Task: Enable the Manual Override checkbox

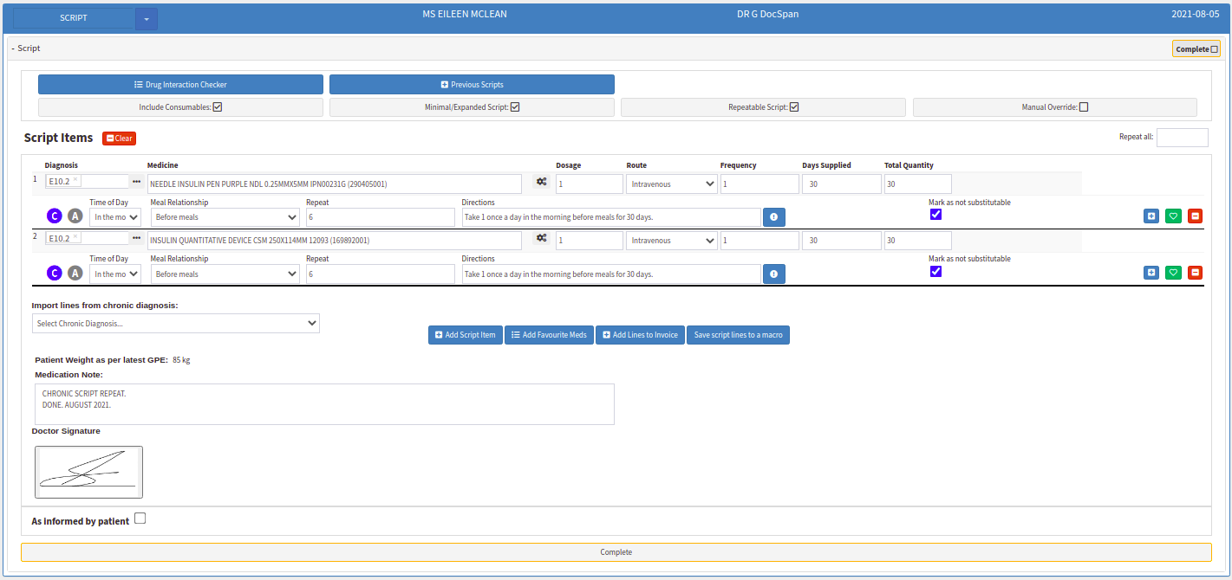Action: (x=1084, y=107)
